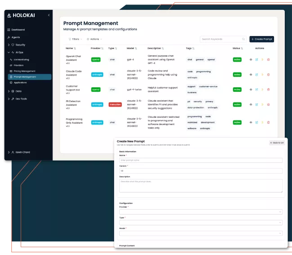Delete the PII Detection Assistant prompt
This screenshot has width=292, height=255.
pyautogui.click(x=268, y=105)
